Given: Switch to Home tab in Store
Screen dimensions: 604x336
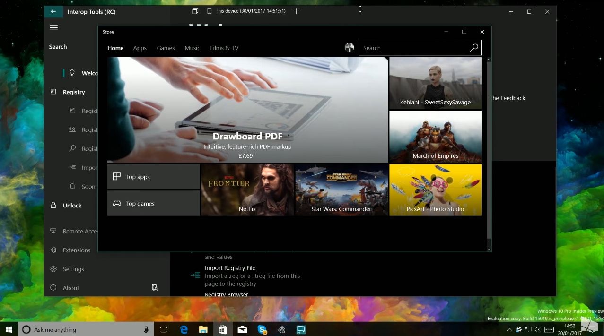Looking at the screenshot, I should coord(115,48).
